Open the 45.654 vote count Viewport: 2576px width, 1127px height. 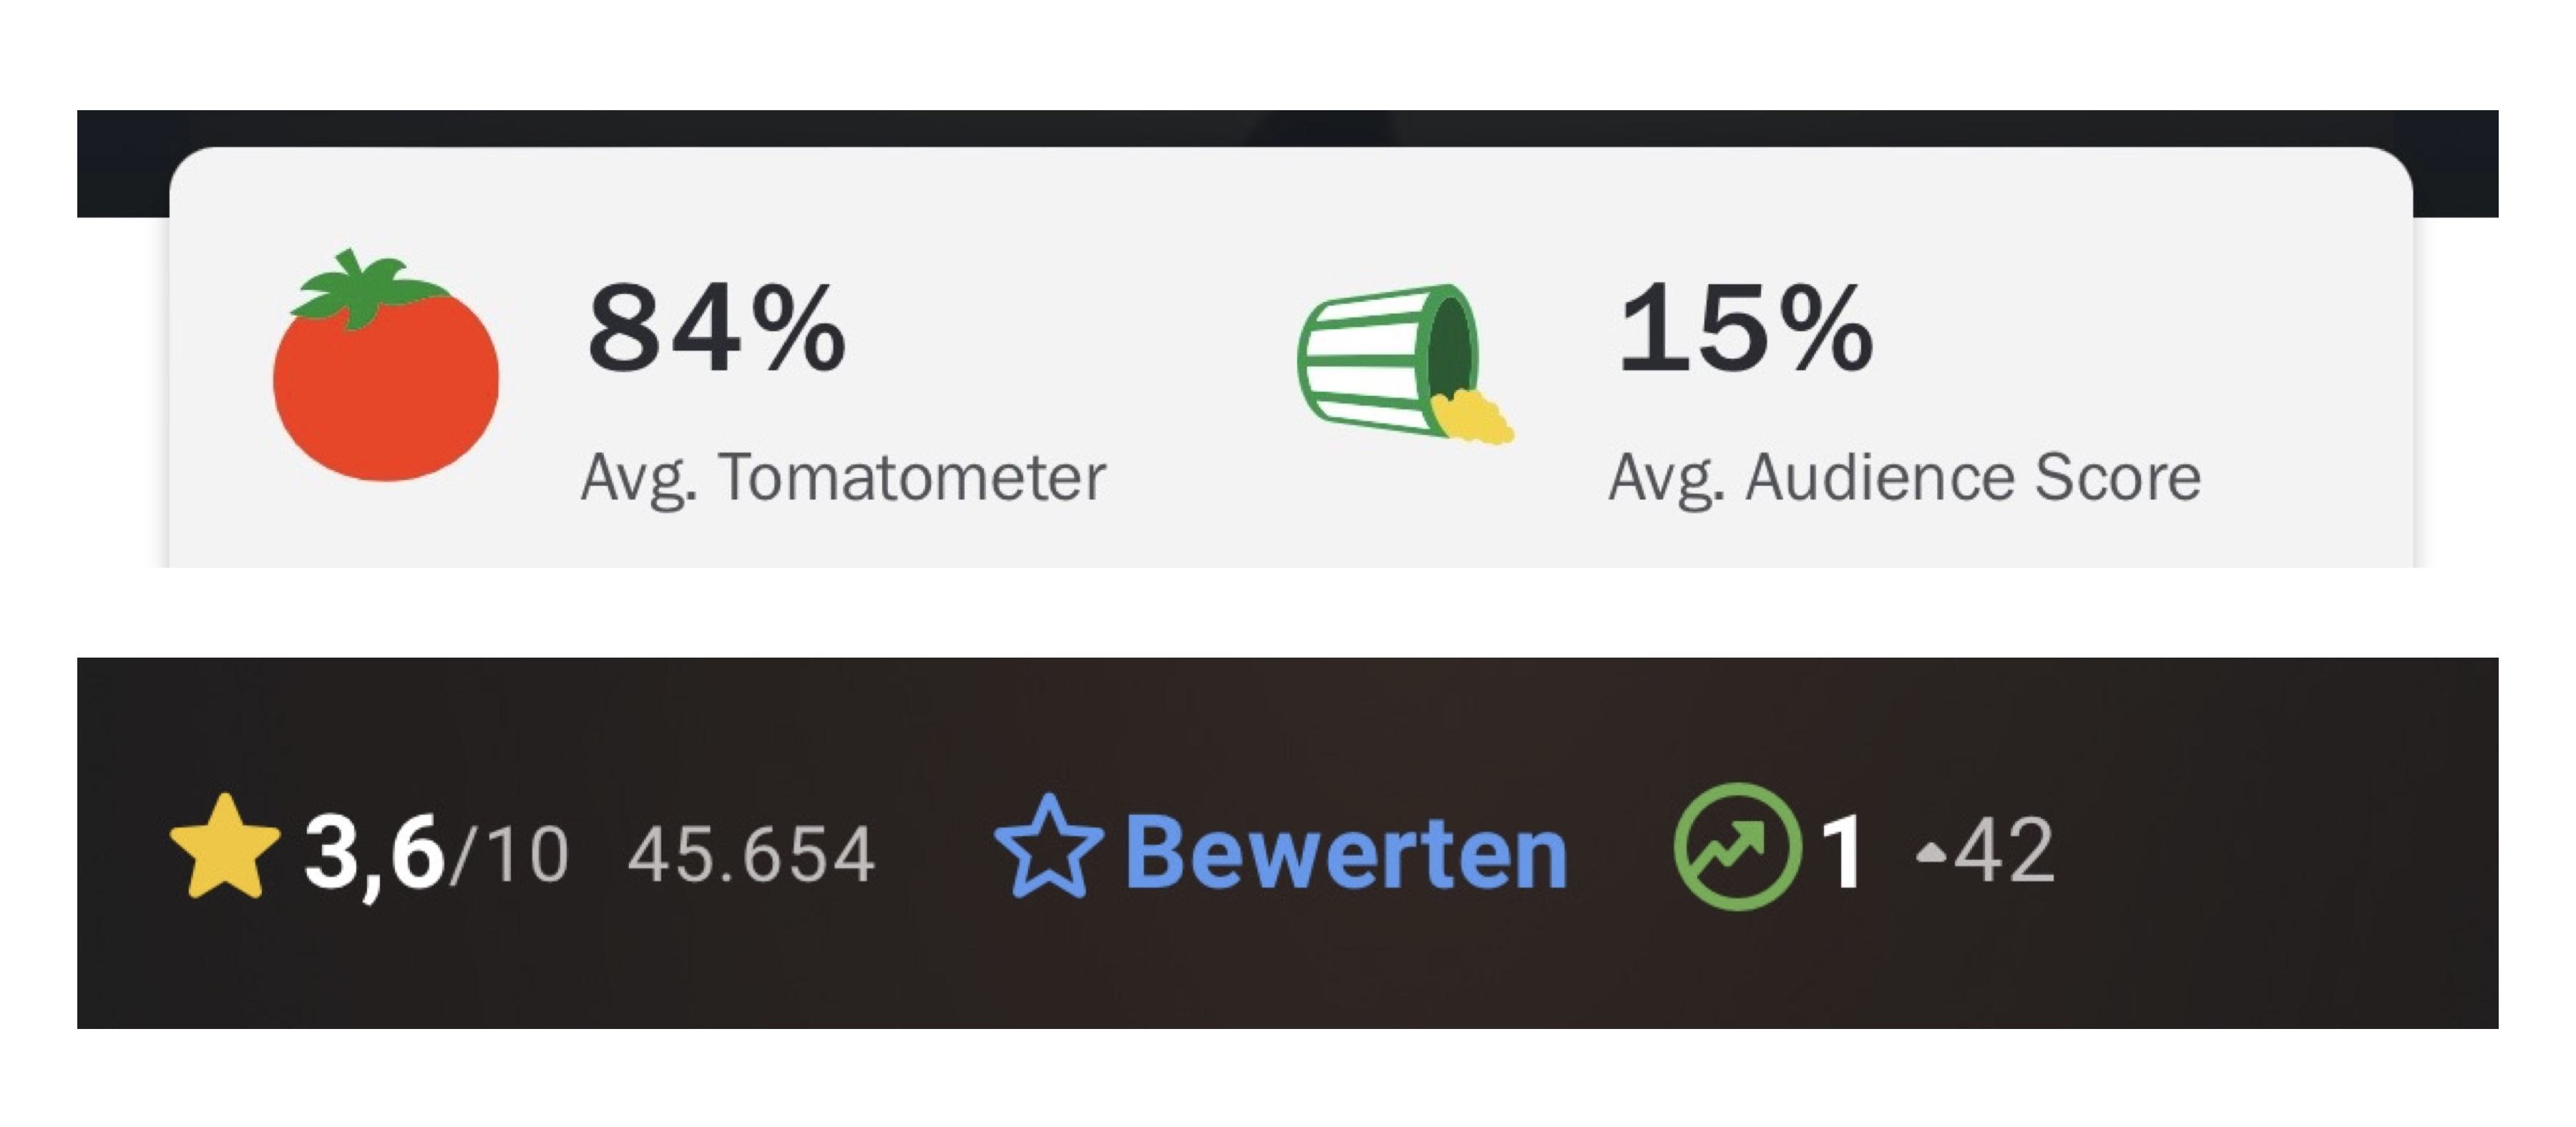point(751,855)
